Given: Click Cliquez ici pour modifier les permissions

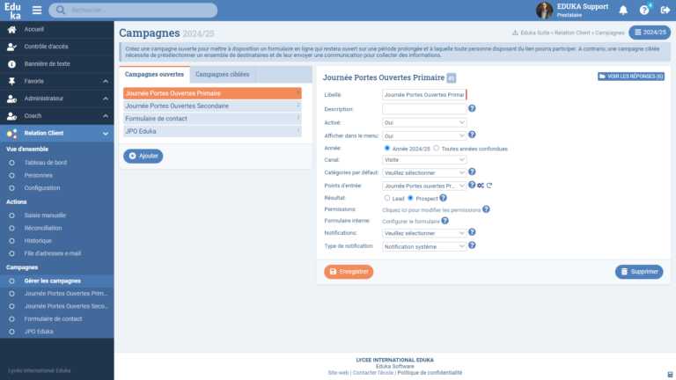Looking at the screenshot, I should click(430, 210).
